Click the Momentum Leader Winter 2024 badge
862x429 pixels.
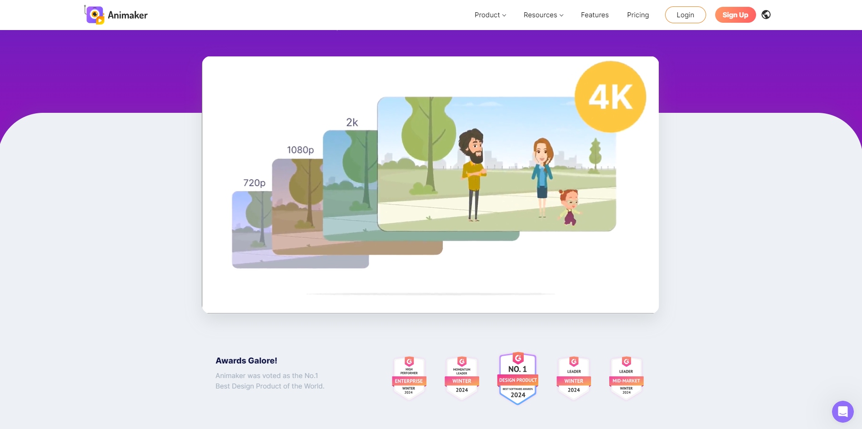click(461, 379)
